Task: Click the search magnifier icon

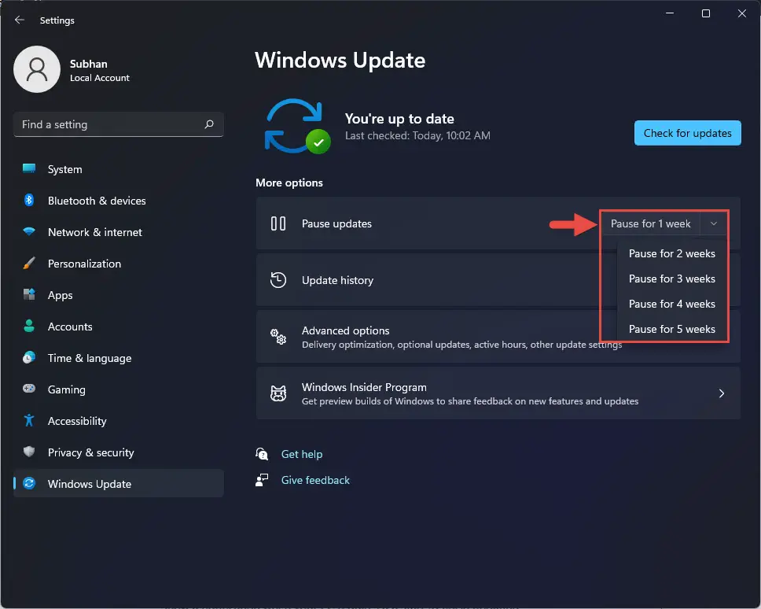Action: [209, 124]
